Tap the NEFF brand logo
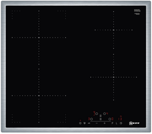 point(134,123)
